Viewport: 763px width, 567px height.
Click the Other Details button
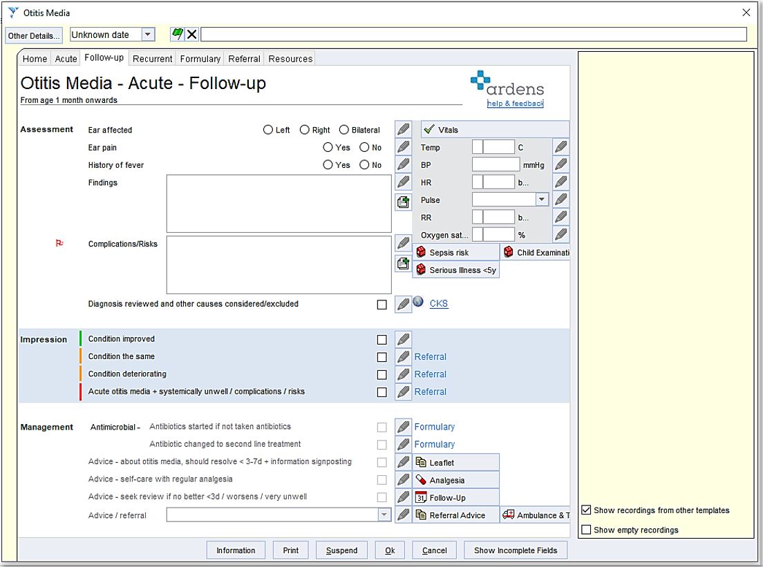coord(34,35)
